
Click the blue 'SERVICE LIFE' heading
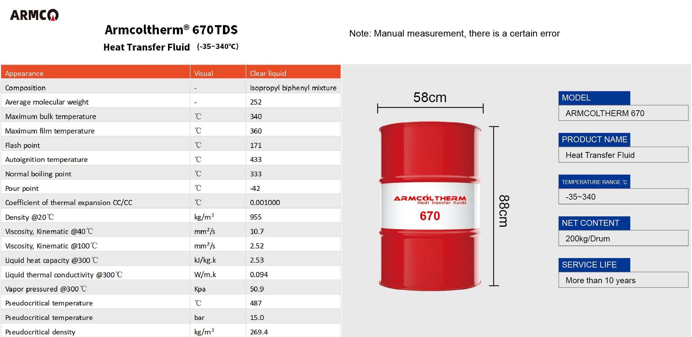click(594, 265)
